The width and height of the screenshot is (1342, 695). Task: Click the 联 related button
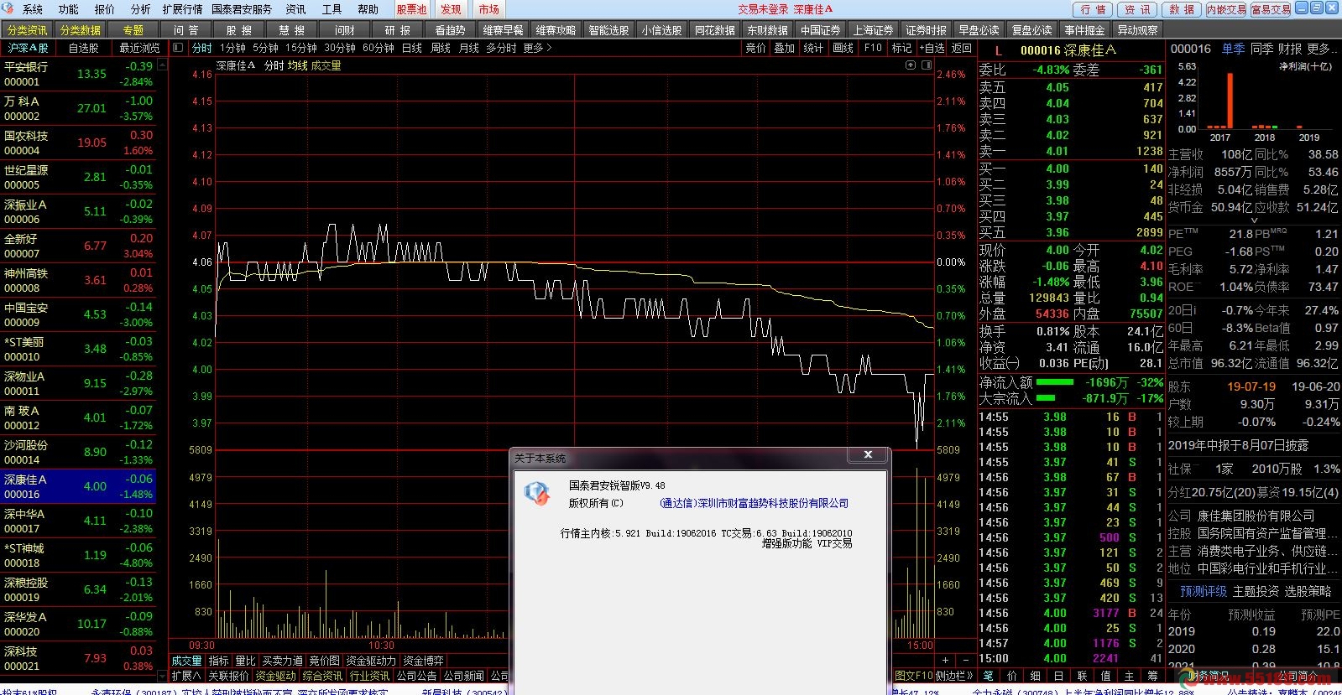click(x=1083, y=676)
